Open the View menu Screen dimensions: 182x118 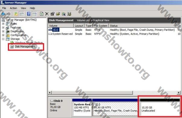click(23, 8)
